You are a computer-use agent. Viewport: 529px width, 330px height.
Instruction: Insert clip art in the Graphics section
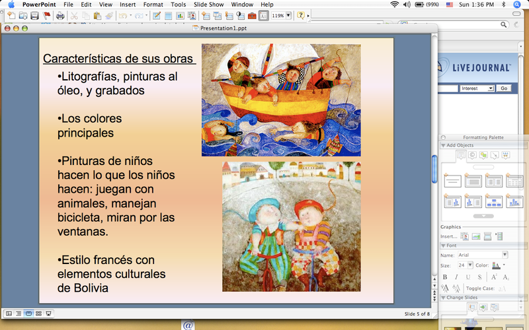coord(465,236)
